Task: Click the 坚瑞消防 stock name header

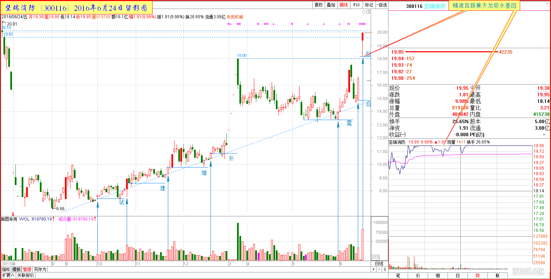Action: (x=435, y=6)
